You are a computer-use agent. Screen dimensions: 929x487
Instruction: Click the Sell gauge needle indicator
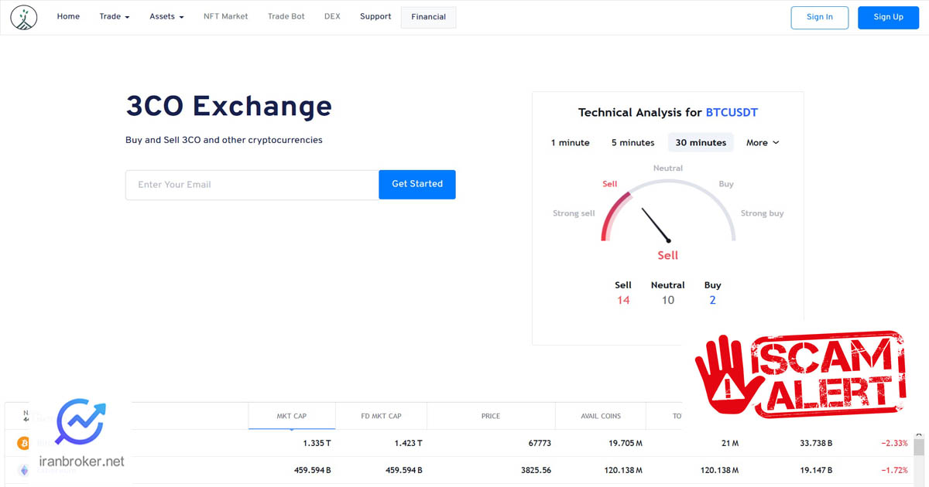pyautogui.click(x=655, y=224)
